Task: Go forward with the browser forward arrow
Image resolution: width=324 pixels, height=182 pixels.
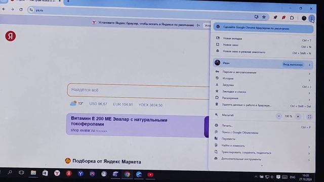Action: (x=12, y=10)
